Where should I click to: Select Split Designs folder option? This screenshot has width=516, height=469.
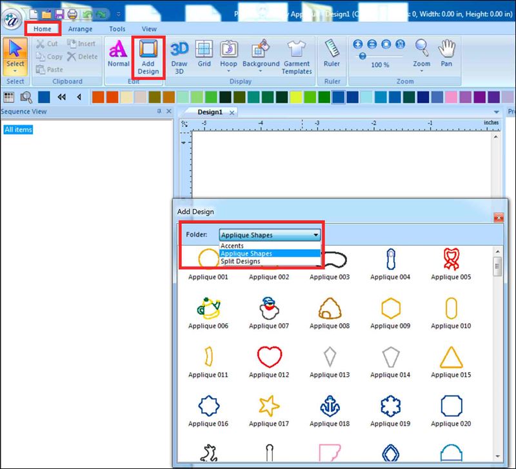(x=240, y=261)
